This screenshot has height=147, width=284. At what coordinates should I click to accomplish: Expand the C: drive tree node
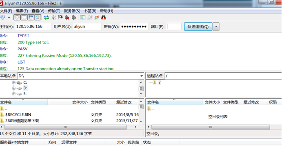14,82
